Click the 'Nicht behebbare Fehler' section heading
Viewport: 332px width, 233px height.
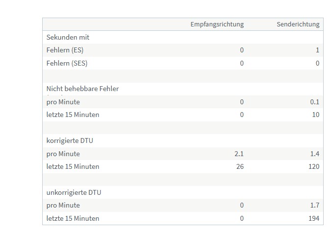point(82,89)
